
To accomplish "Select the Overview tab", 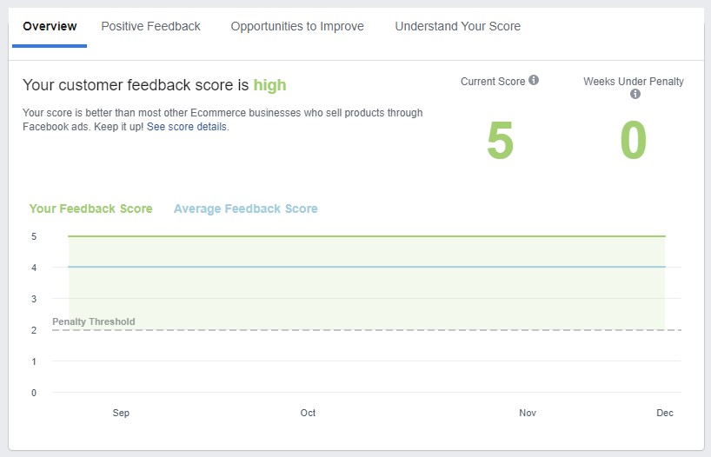I will pyautogui.click(x=50, y=26).
